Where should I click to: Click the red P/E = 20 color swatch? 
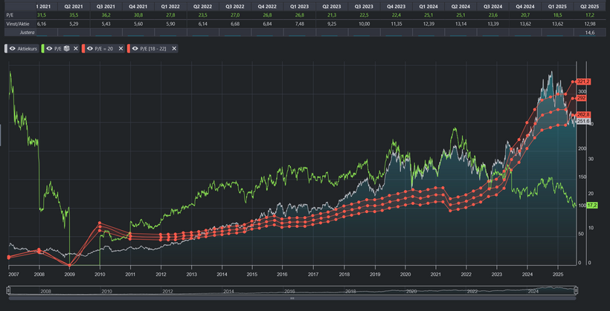click(84, 48)
